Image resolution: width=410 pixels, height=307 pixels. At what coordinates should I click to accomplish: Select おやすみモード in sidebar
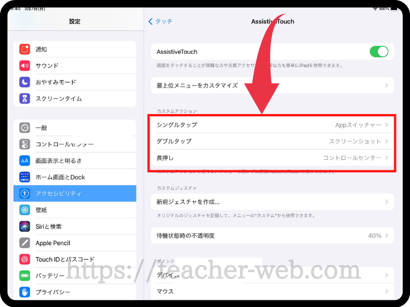tap(75, 82)
